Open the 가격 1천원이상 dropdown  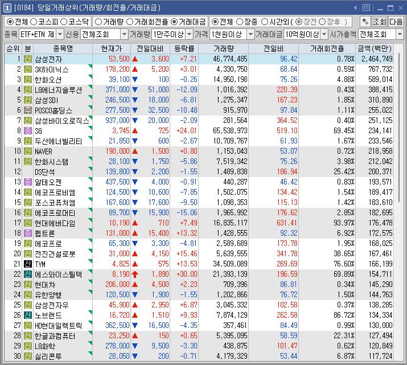(x=250, y=34)
